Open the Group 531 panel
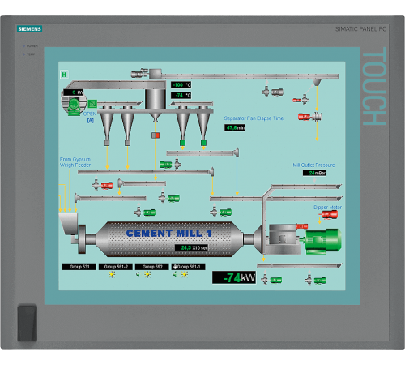Viewport: 405px width, 365px height. (x=79, y=267)
